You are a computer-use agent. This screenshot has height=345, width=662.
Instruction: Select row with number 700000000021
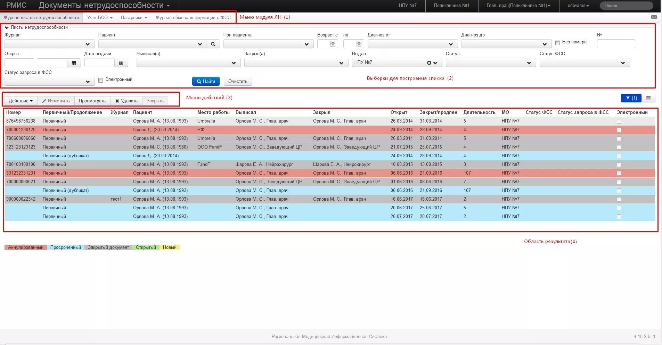click(330, 182)
